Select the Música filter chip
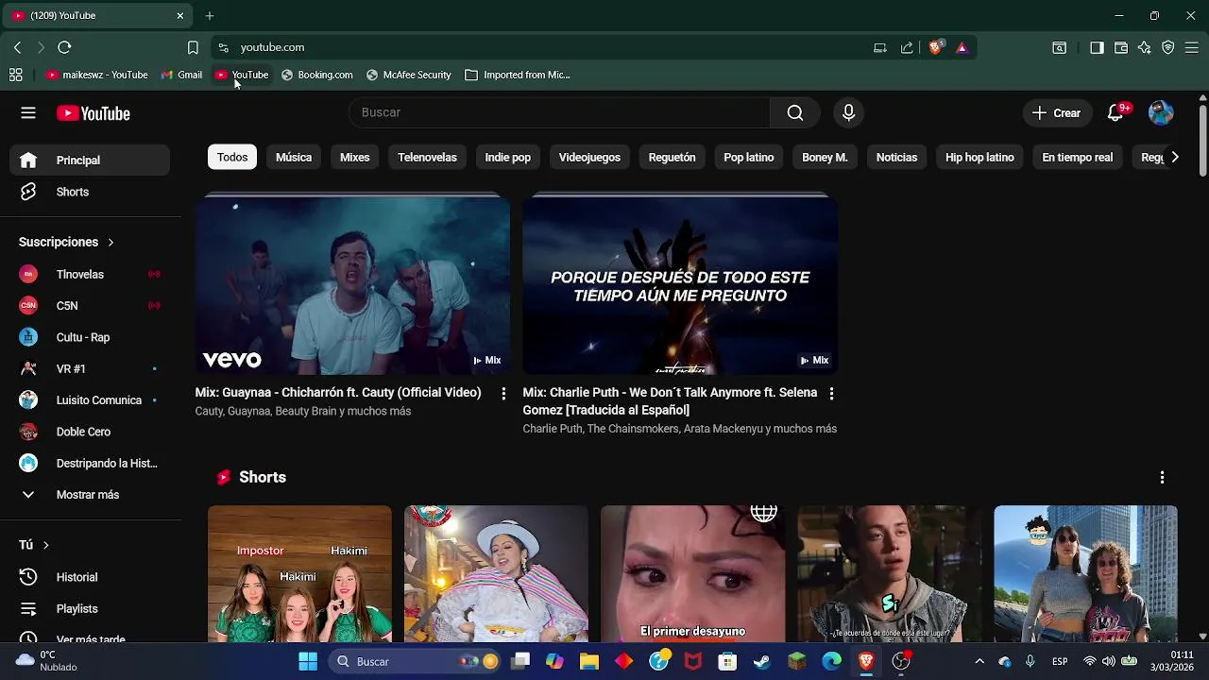The height and width of the screenshot is (680, 1209). click(x=294, y=158)
